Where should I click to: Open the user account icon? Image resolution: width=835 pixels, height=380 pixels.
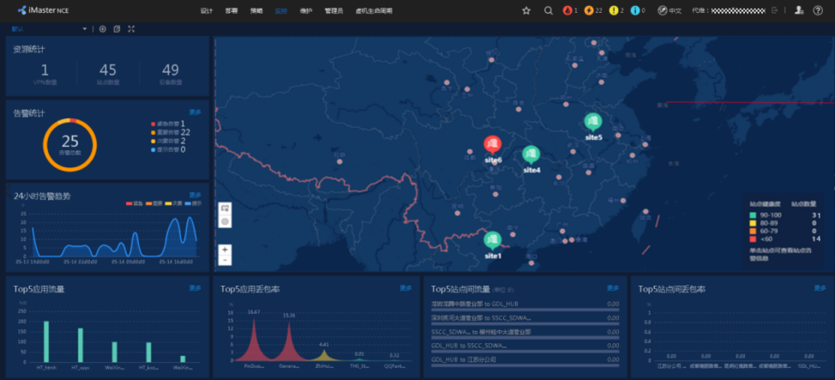click(x=799, y=10)
